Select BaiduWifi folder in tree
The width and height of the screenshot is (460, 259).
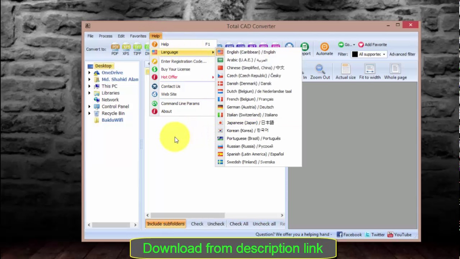point(112,120)
